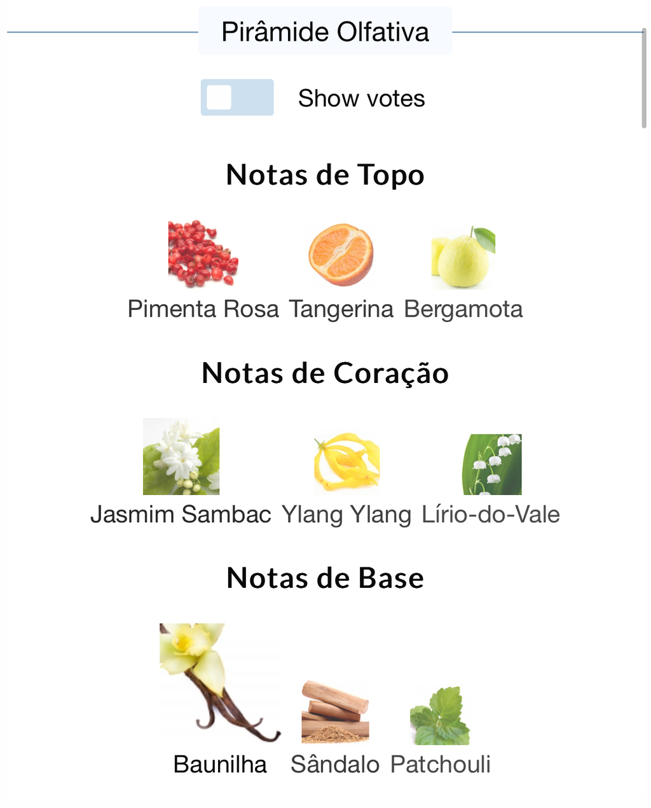Follow the Ylang Ylang text link

346,515
